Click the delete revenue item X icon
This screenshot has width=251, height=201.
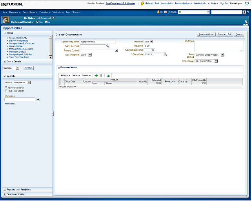coord(101,75)
